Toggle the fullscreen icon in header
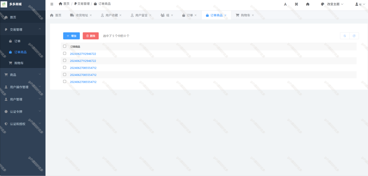 tap(296, 4)
